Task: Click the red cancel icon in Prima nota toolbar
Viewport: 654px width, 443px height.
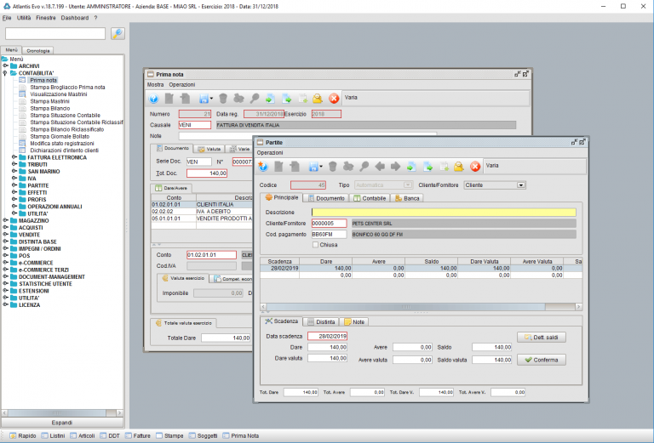Action: click(x=334, y=98)
